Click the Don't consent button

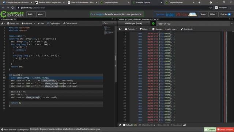pyautogui.click(x=225, y=129)
